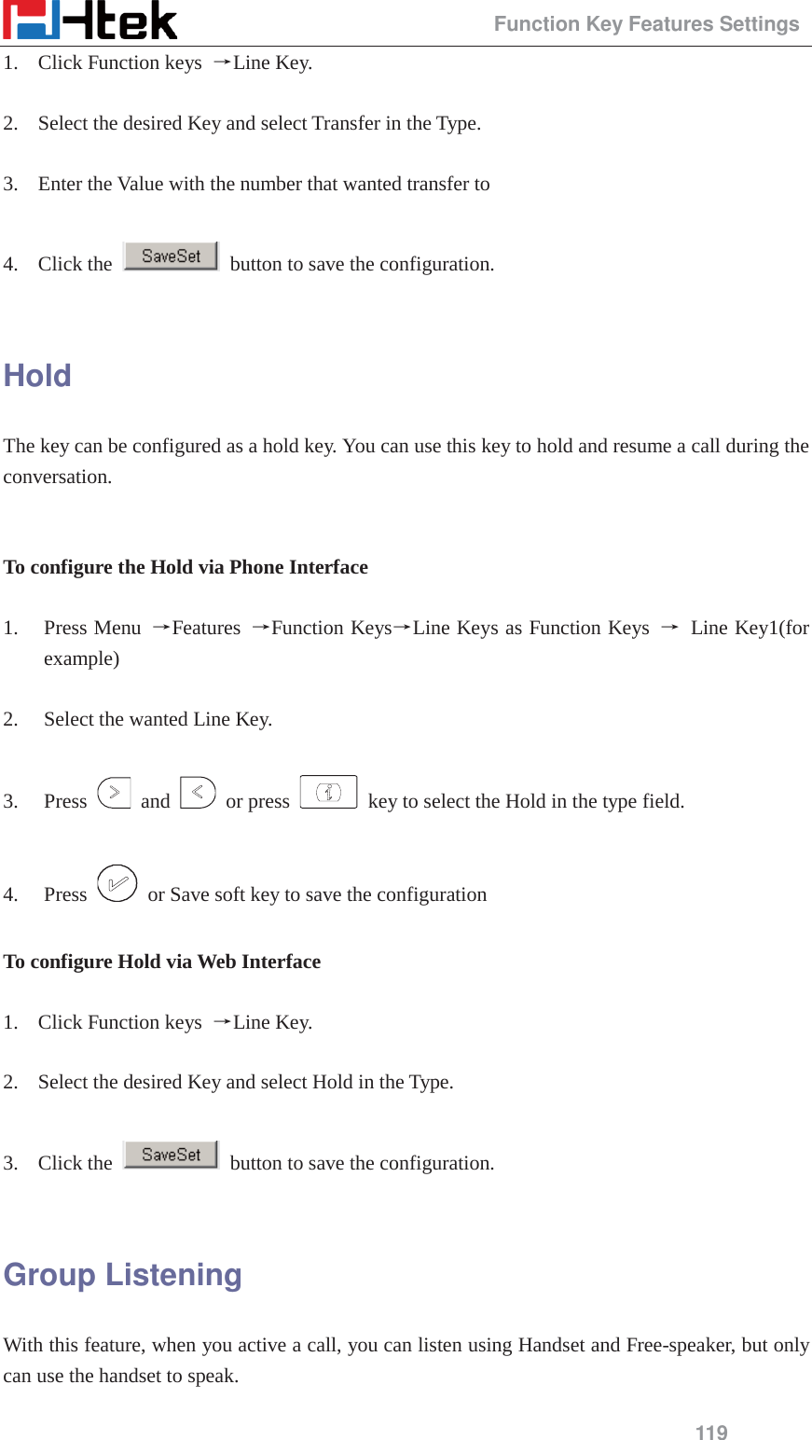The width and height of the screenshot is (812, 1440).
Task: Click the Htek logo in the header
Action: [89, 21]
